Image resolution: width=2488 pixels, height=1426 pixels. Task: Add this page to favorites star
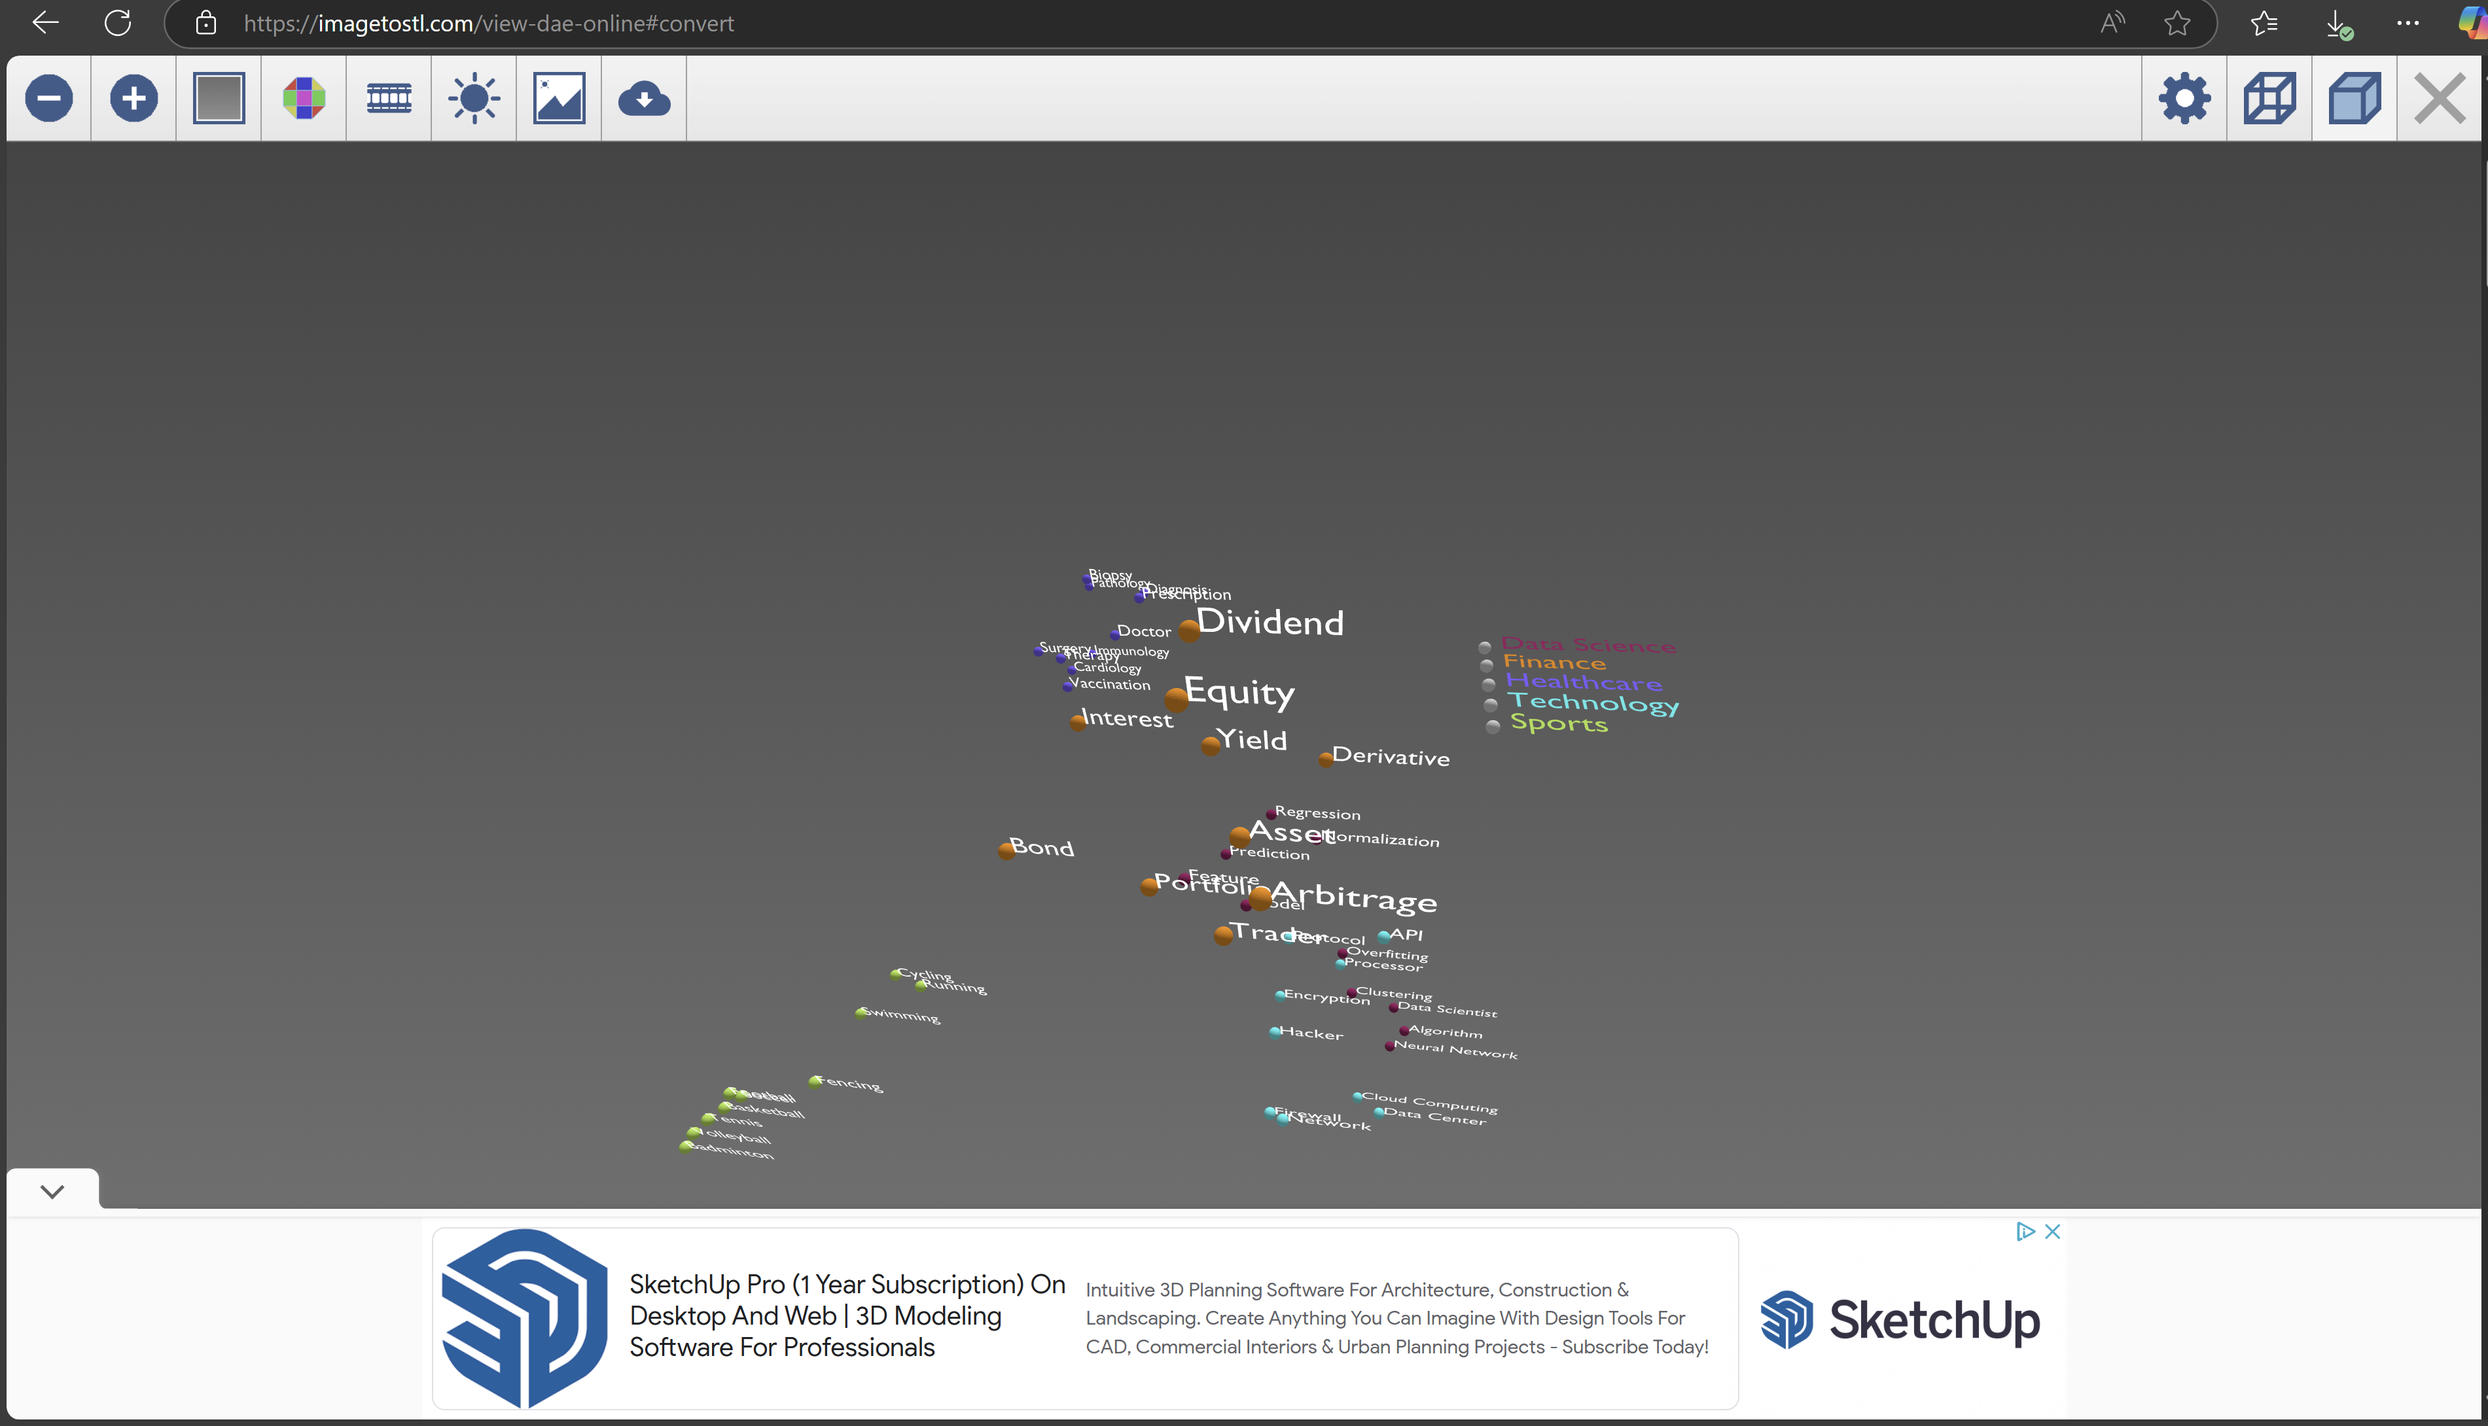pyautogui.click(x=2177, y=22)
